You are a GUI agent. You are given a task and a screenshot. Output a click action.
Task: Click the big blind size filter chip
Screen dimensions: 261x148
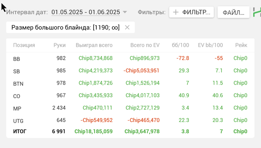click(x=70, y=27)
